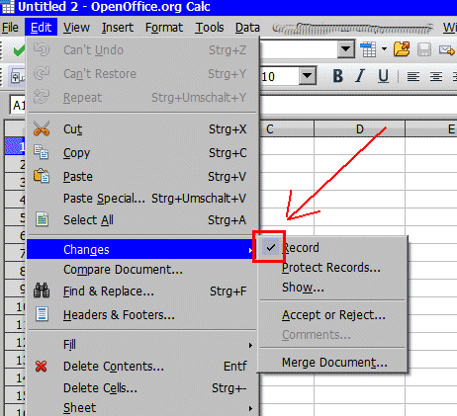The image size is (457, 416).
Task: Click the Find & Replace binoculars icon
Action: [x=42, y=291]
